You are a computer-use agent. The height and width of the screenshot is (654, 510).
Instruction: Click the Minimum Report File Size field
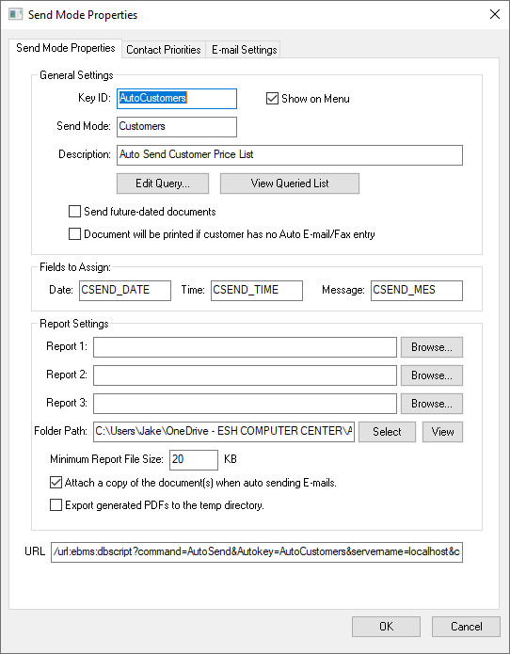(194, 460)
